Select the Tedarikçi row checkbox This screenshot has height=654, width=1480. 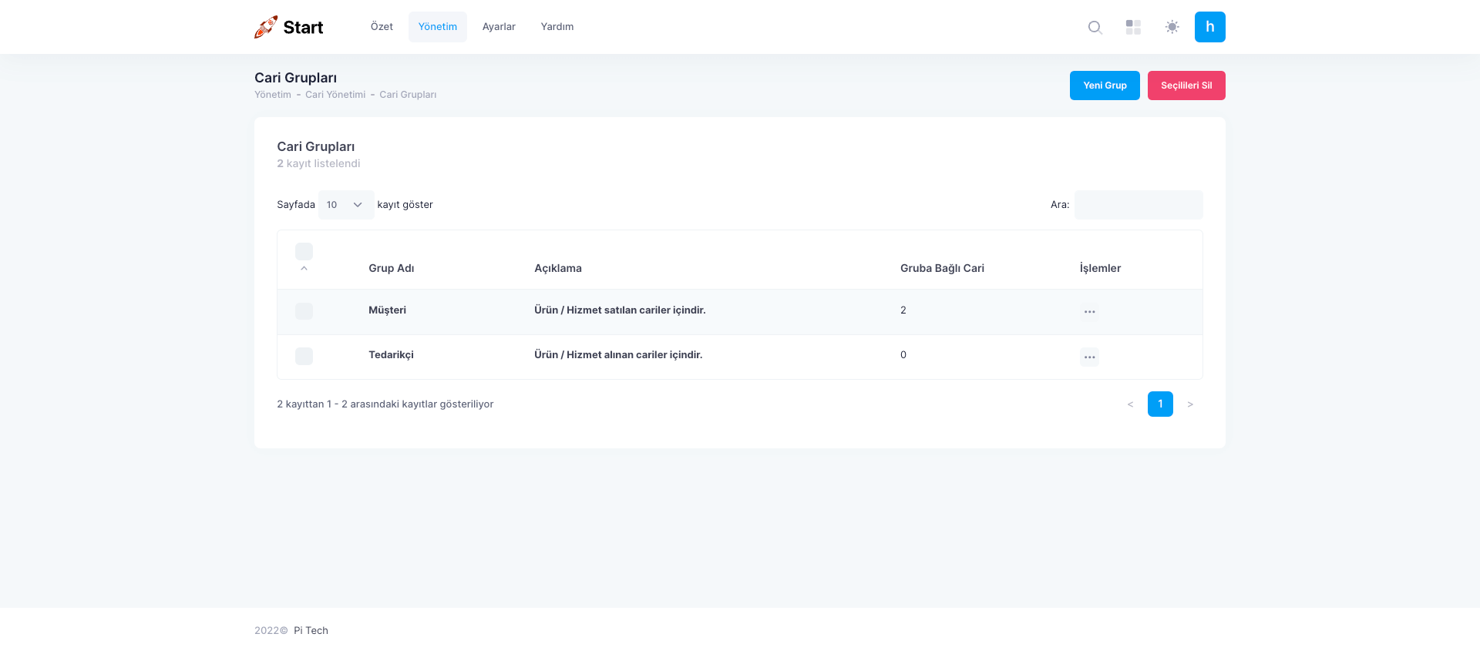(304, 356)
